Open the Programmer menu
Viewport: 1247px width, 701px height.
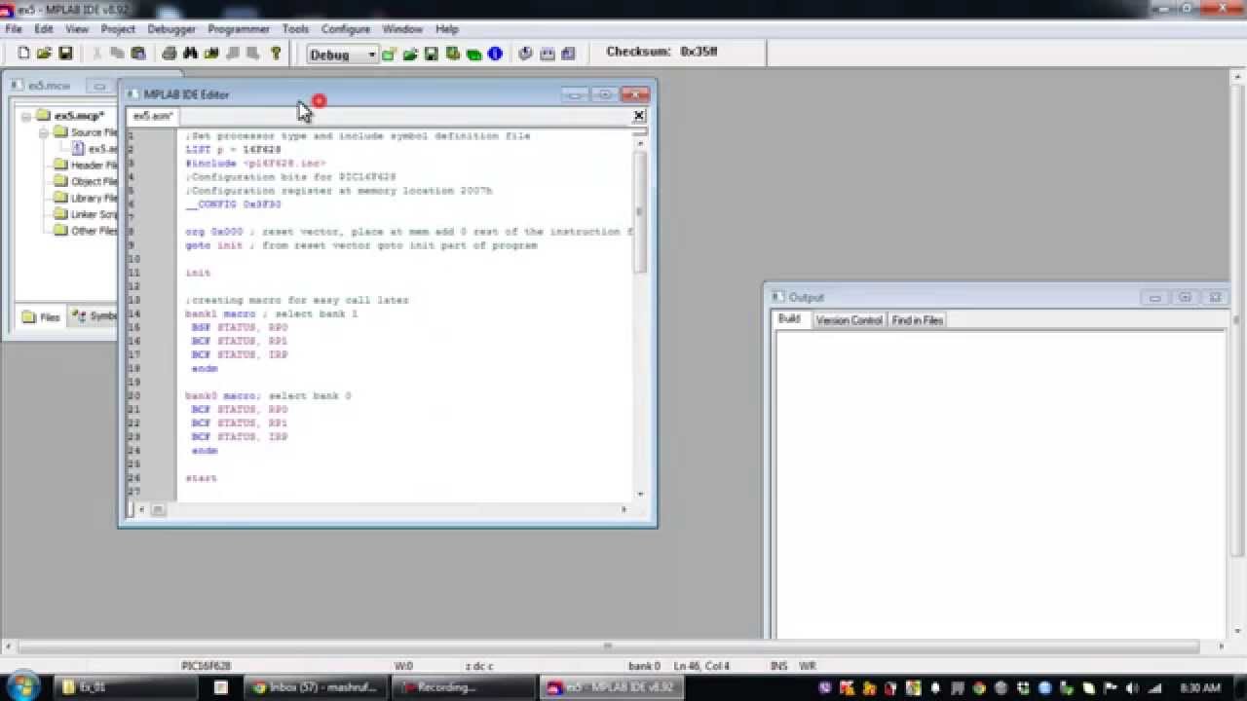coord(239,29)
